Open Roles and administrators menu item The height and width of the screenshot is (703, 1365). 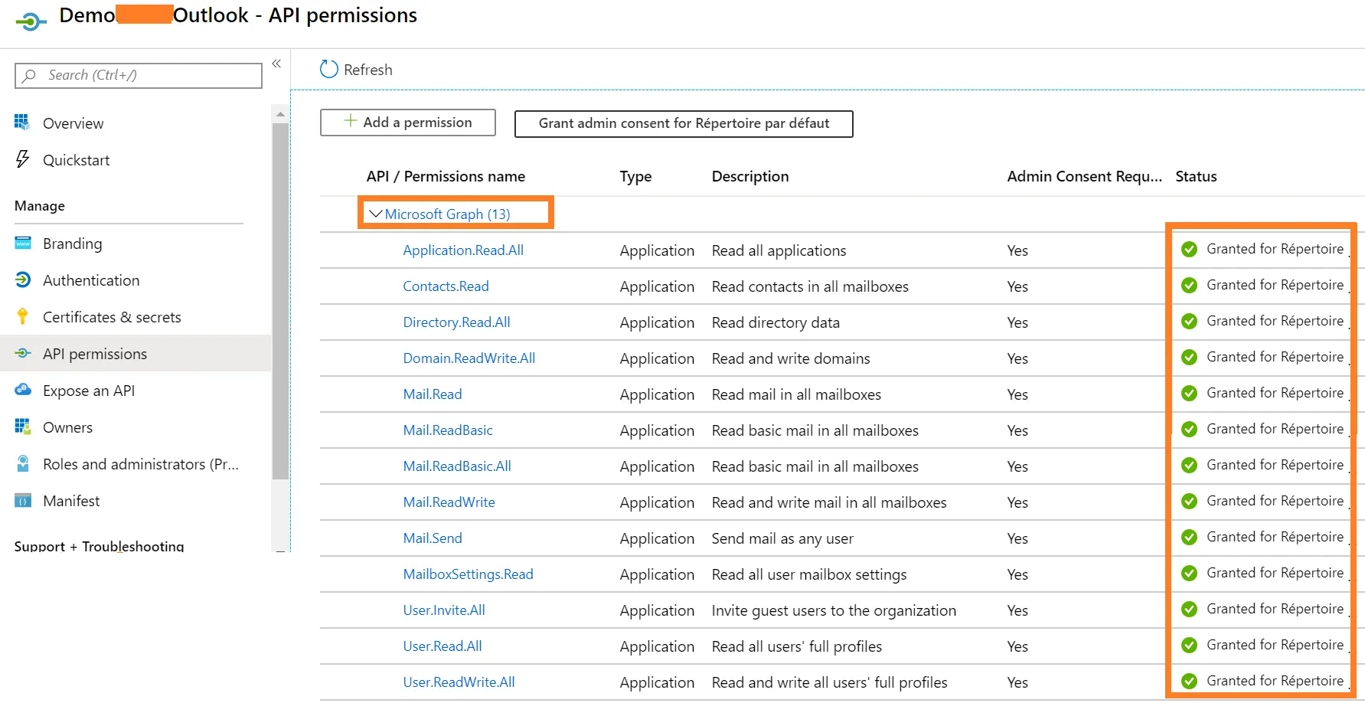pyautogui.click(x=140, y=464)
